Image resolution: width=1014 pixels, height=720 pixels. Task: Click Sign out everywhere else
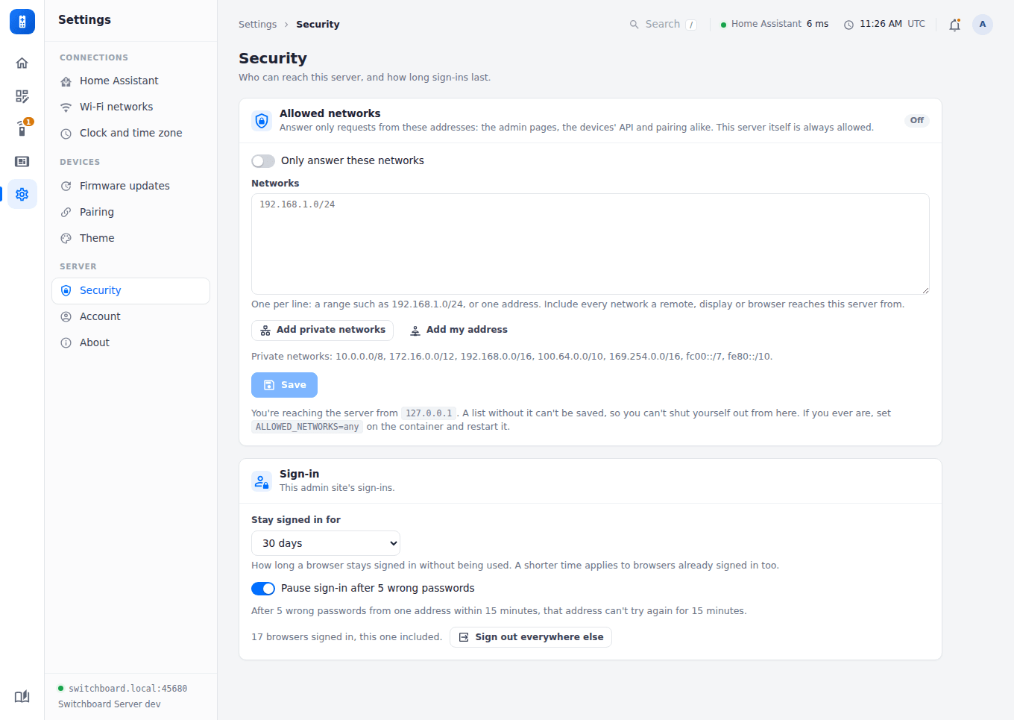tap(531, 637)
